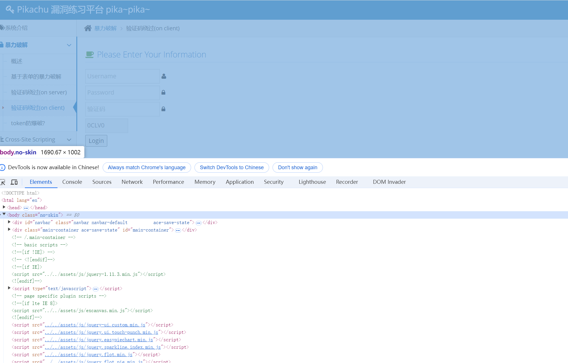Click the home icon in breadcrumb
This screenshot has height=363, width=568.
[88, 28]
